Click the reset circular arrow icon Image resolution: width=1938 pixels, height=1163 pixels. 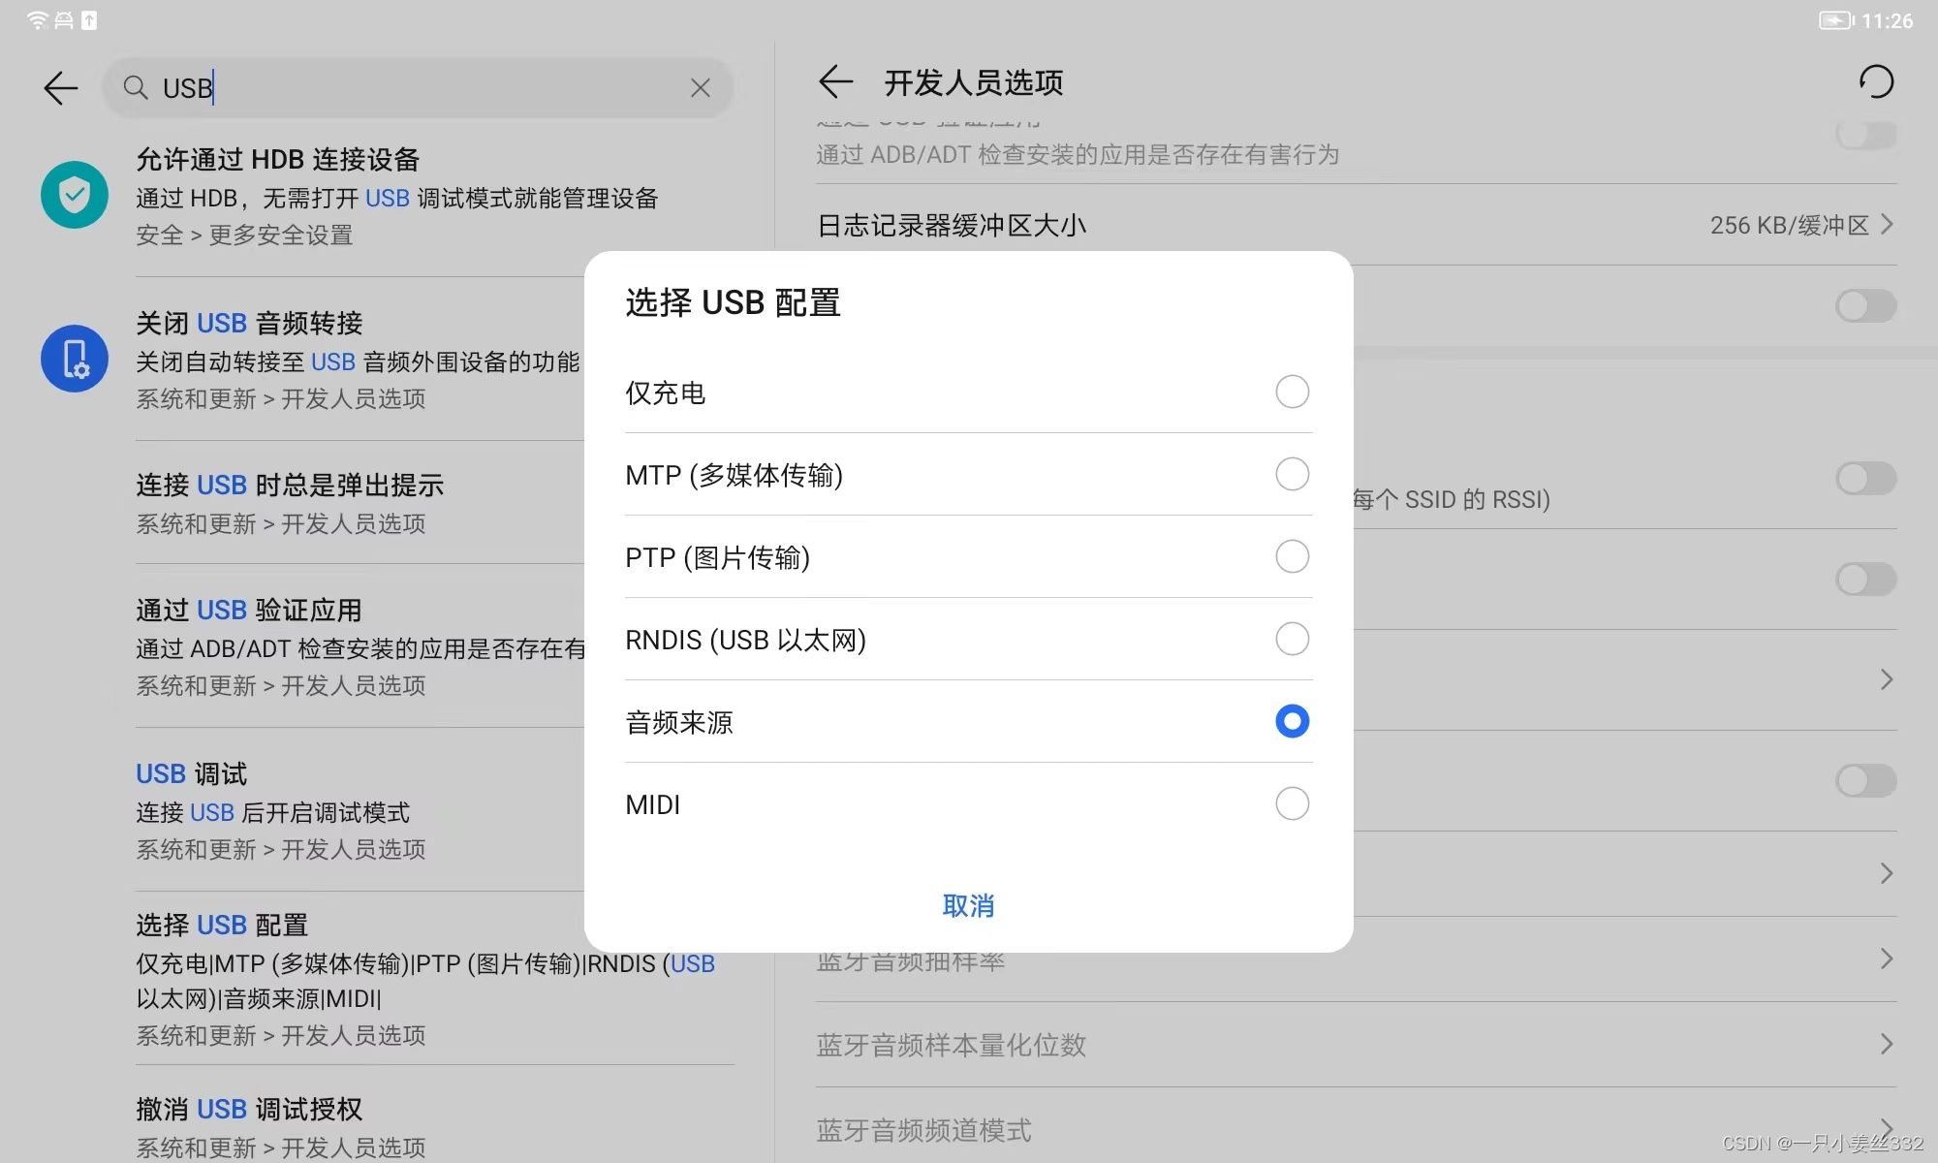(1876, 82)
